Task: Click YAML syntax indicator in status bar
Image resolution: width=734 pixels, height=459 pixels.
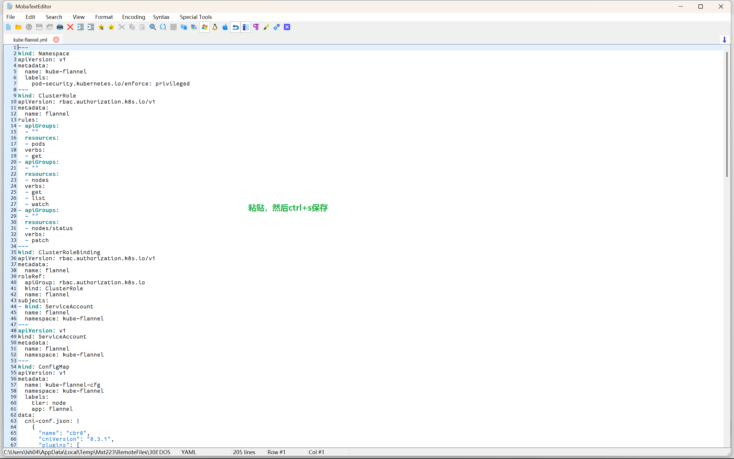Action: point(189,452)
